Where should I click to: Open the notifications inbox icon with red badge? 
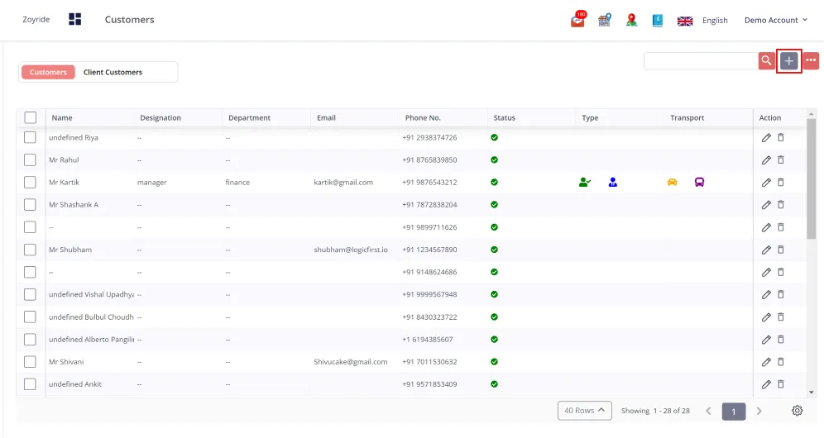(x=578, y=20)
